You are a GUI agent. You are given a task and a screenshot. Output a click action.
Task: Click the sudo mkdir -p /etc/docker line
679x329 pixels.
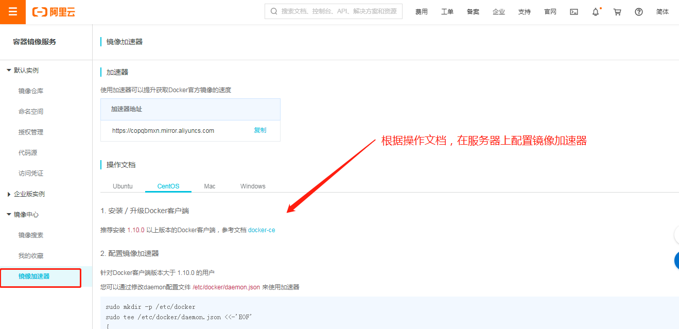pos(150,307)
